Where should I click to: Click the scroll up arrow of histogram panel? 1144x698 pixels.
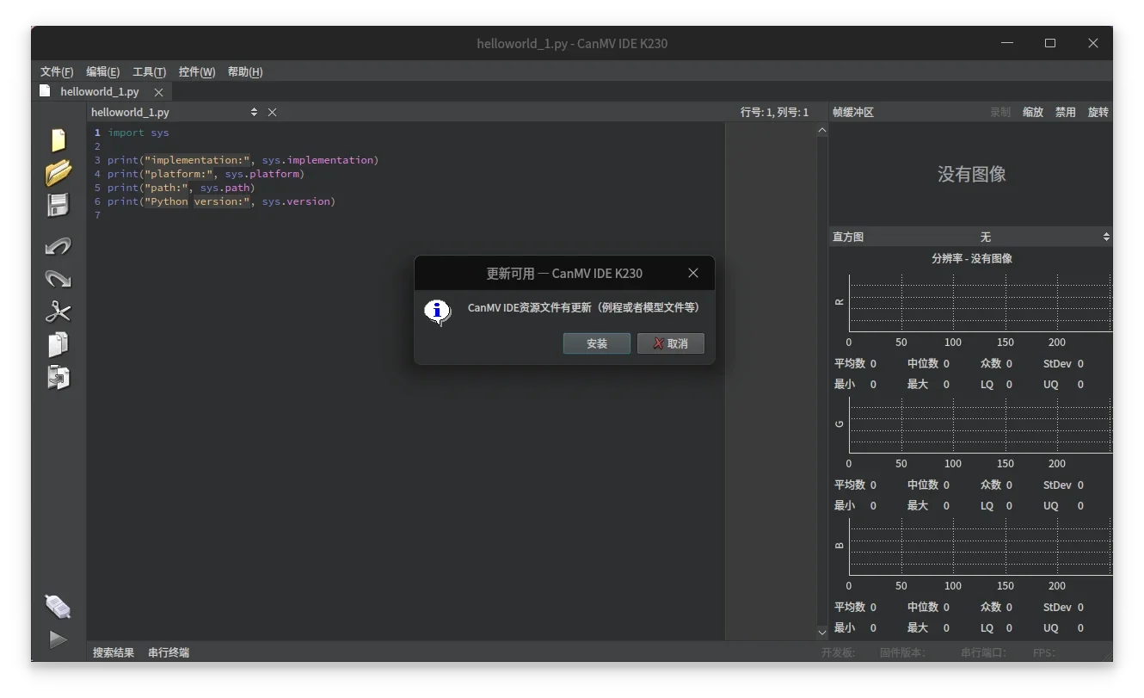point(821,130)
